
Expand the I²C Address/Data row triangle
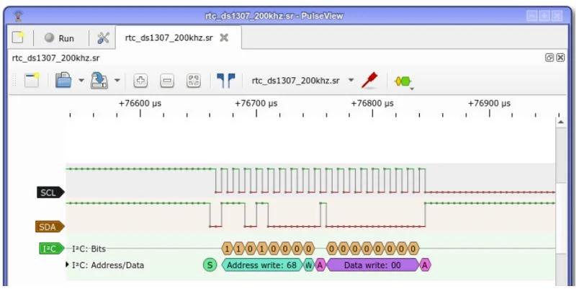[x=68, y=265]
